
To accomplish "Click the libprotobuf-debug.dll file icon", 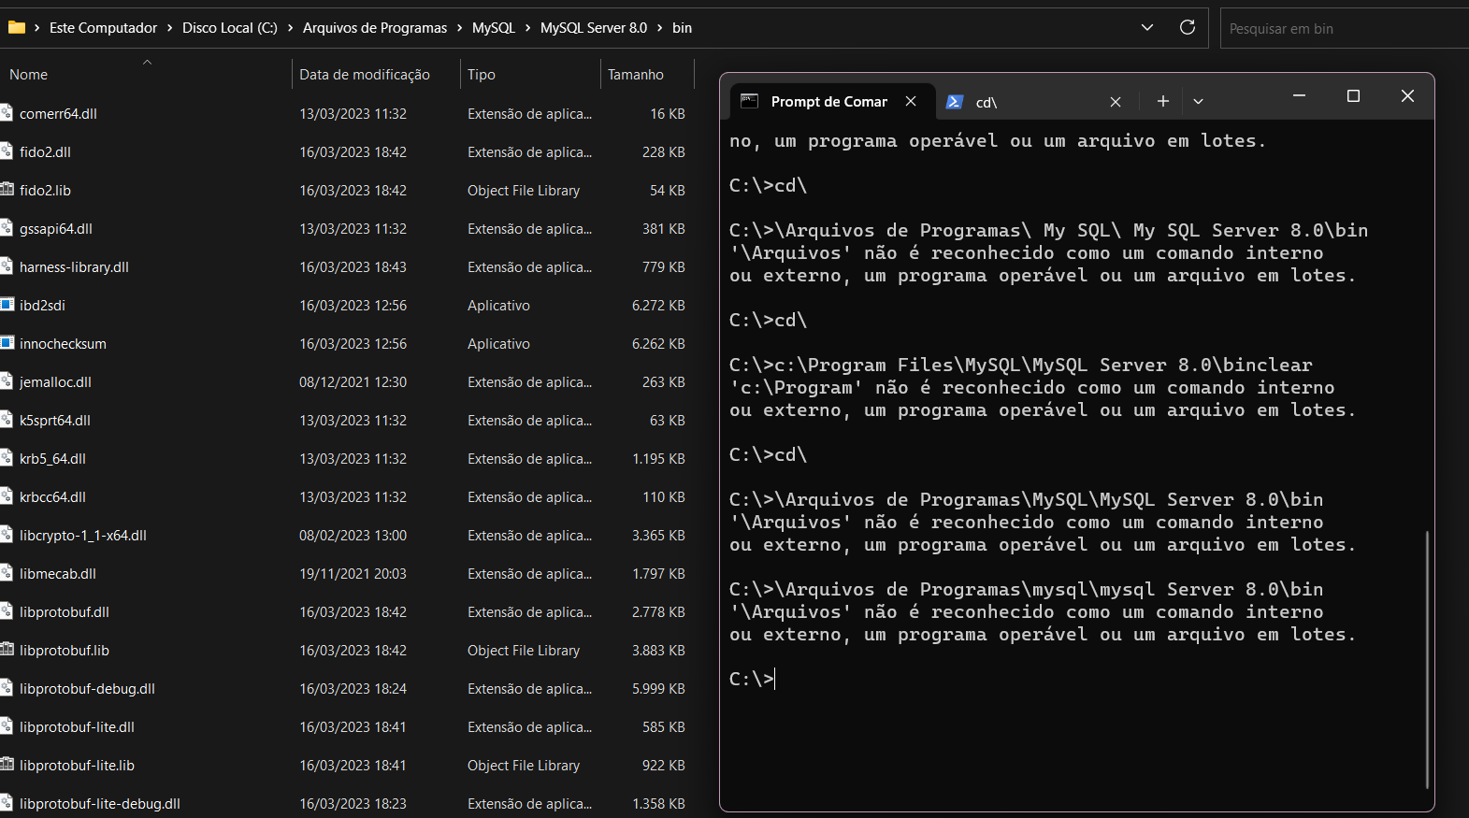I will 7,688.
